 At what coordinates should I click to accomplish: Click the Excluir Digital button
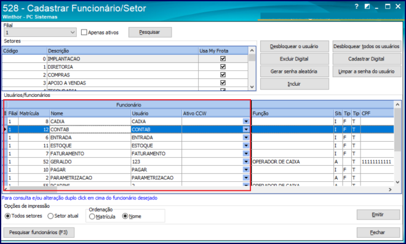click(x=295, y=59)
